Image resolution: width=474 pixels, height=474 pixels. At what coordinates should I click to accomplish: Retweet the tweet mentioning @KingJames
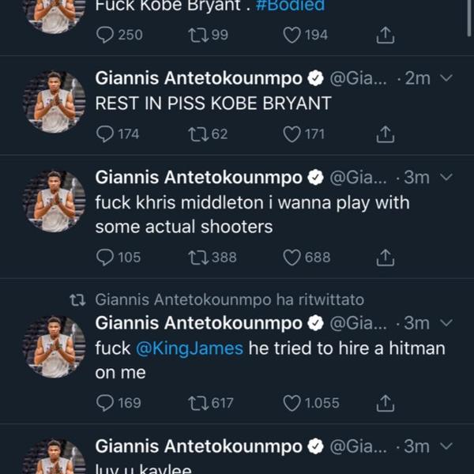pos(198,403)
